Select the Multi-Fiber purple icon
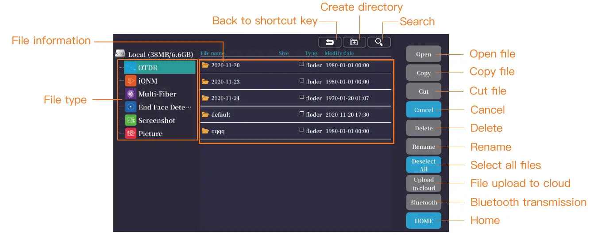590x235 pixels. tap(131, 94)
